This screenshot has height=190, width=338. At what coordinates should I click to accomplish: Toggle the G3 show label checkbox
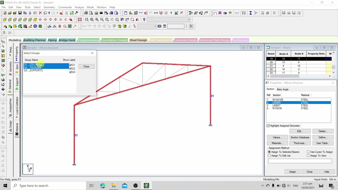[x=71, y=72]
